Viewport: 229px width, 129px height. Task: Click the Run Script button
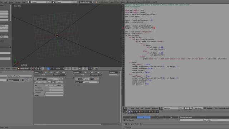(198, 108)
